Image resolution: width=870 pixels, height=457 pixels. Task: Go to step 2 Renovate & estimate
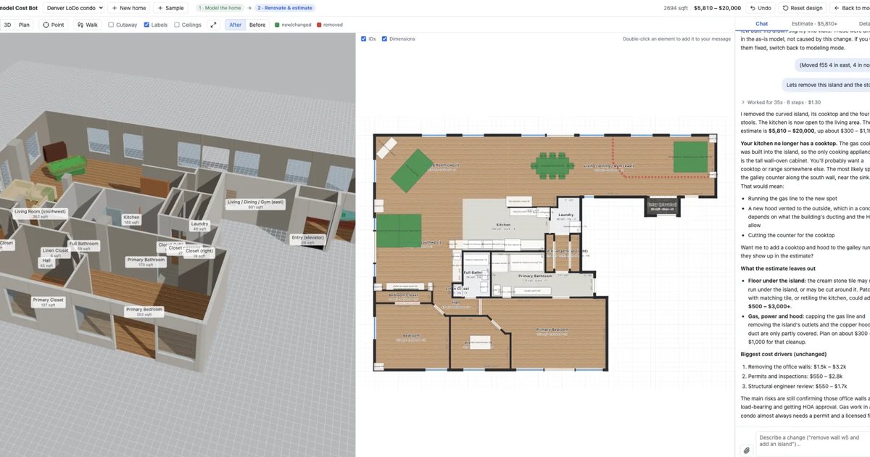point(285,8)
